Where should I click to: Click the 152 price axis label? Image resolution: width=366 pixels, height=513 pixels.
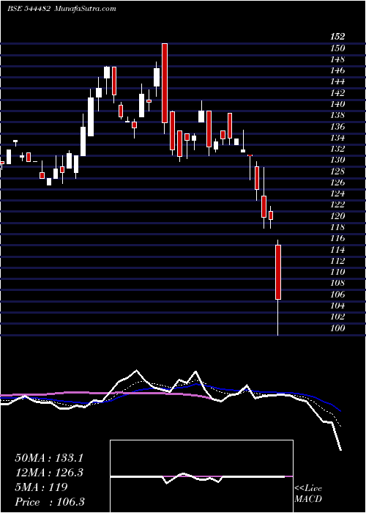point(337,37)
